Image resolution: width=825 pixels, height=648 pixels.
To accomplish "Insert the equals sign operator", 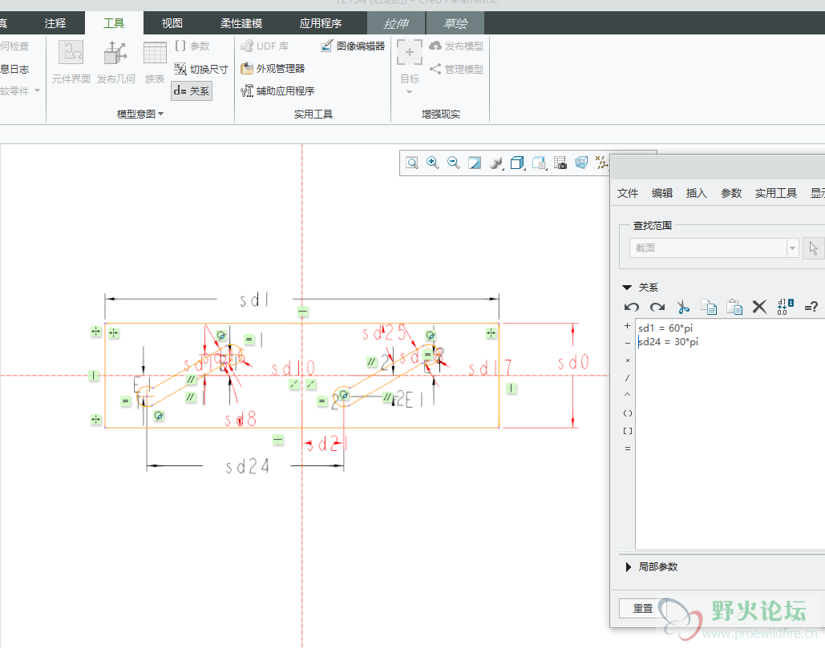I will (627, 449).
